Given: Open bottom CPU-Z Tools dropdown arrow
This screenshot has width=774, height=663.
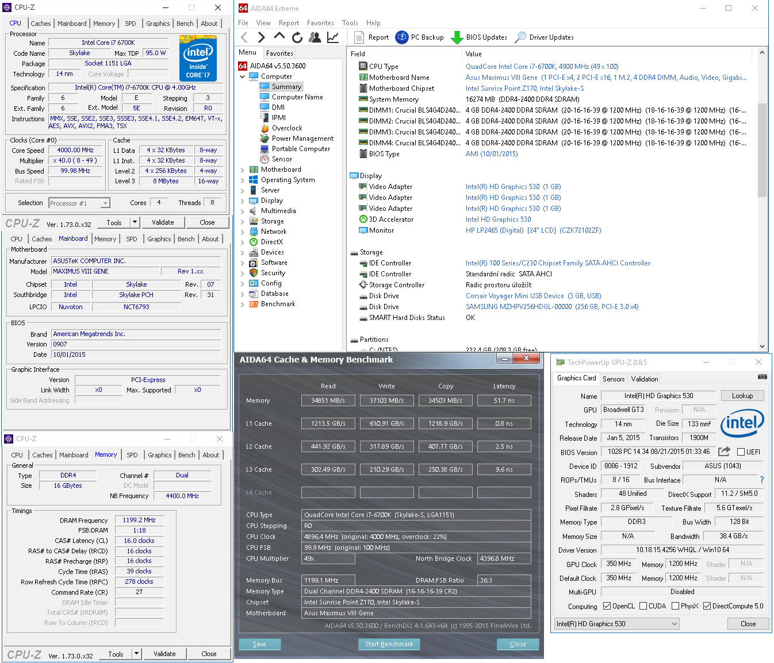Looking at the screenshot, I should (x=137, y=654).
